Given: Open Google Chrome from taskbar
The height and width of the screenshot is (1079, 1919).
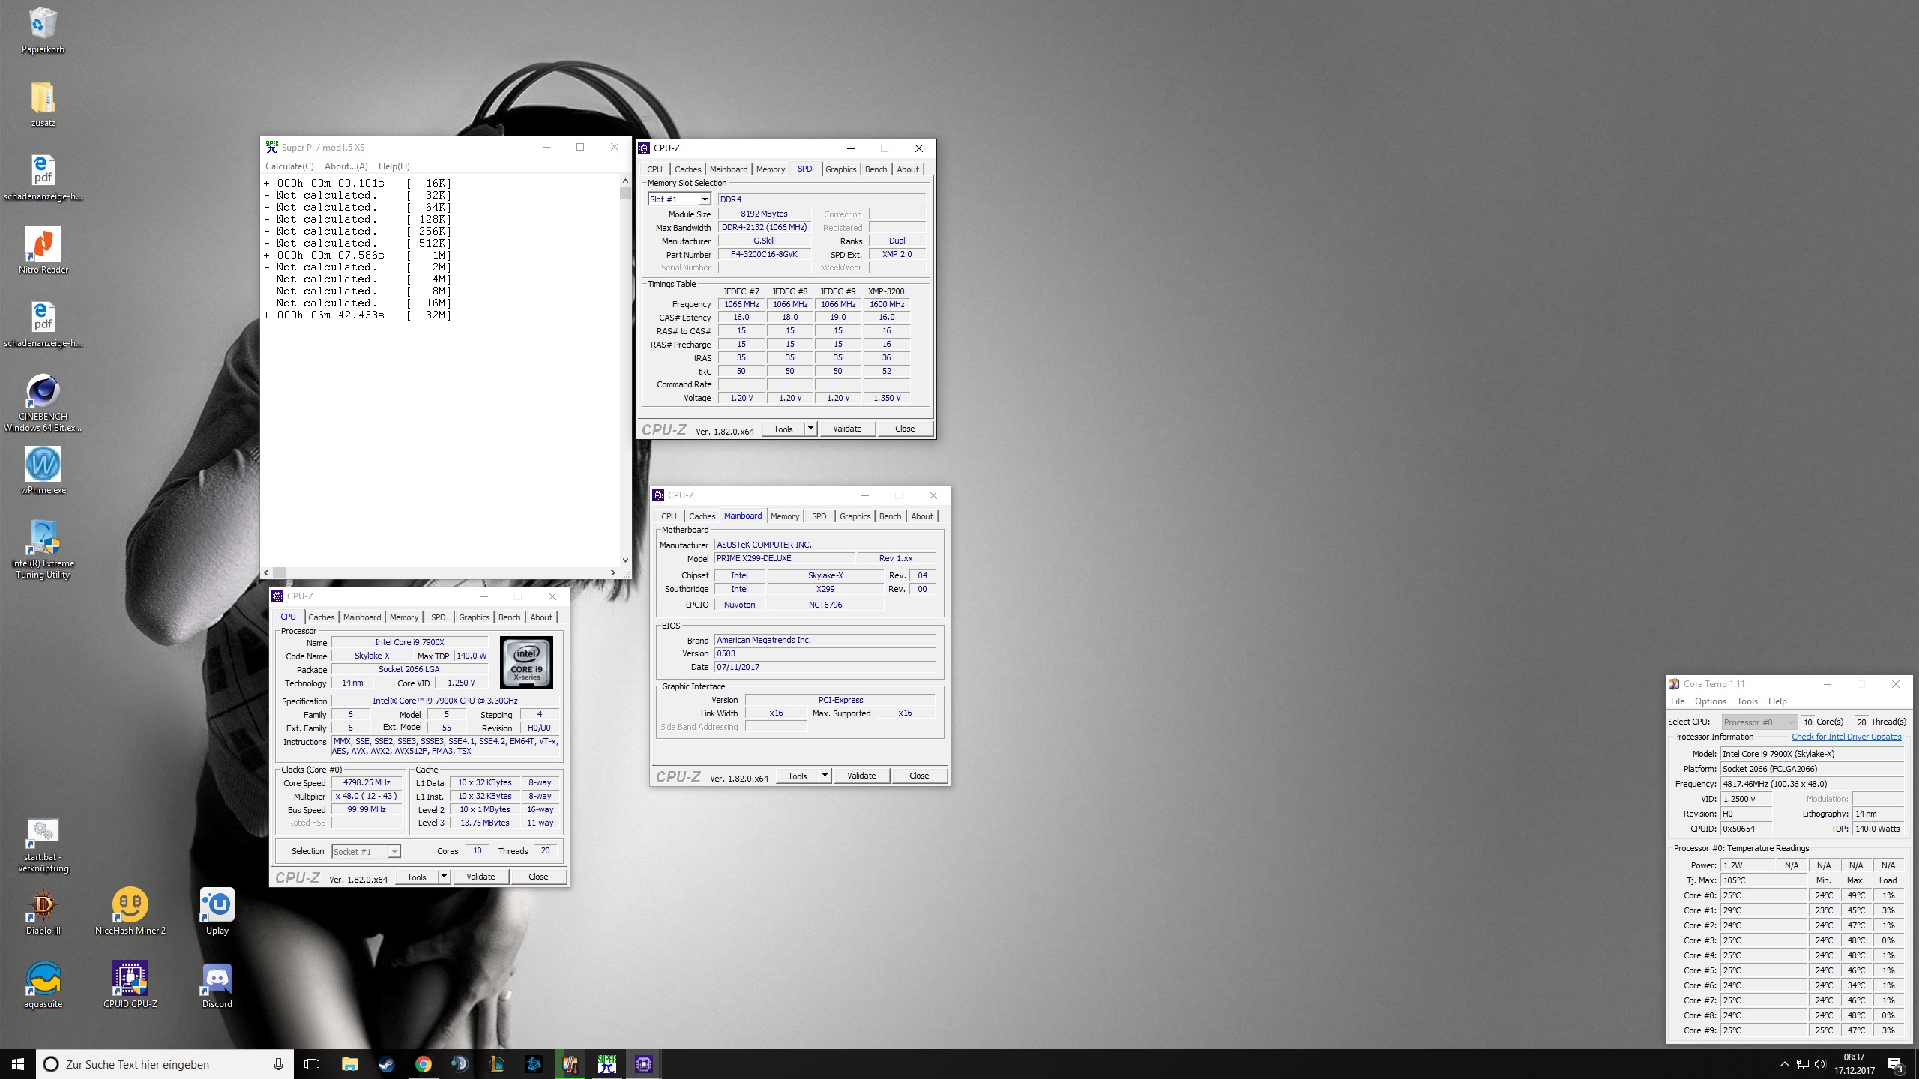Looking at the screenshot, I should (423, 1064).
